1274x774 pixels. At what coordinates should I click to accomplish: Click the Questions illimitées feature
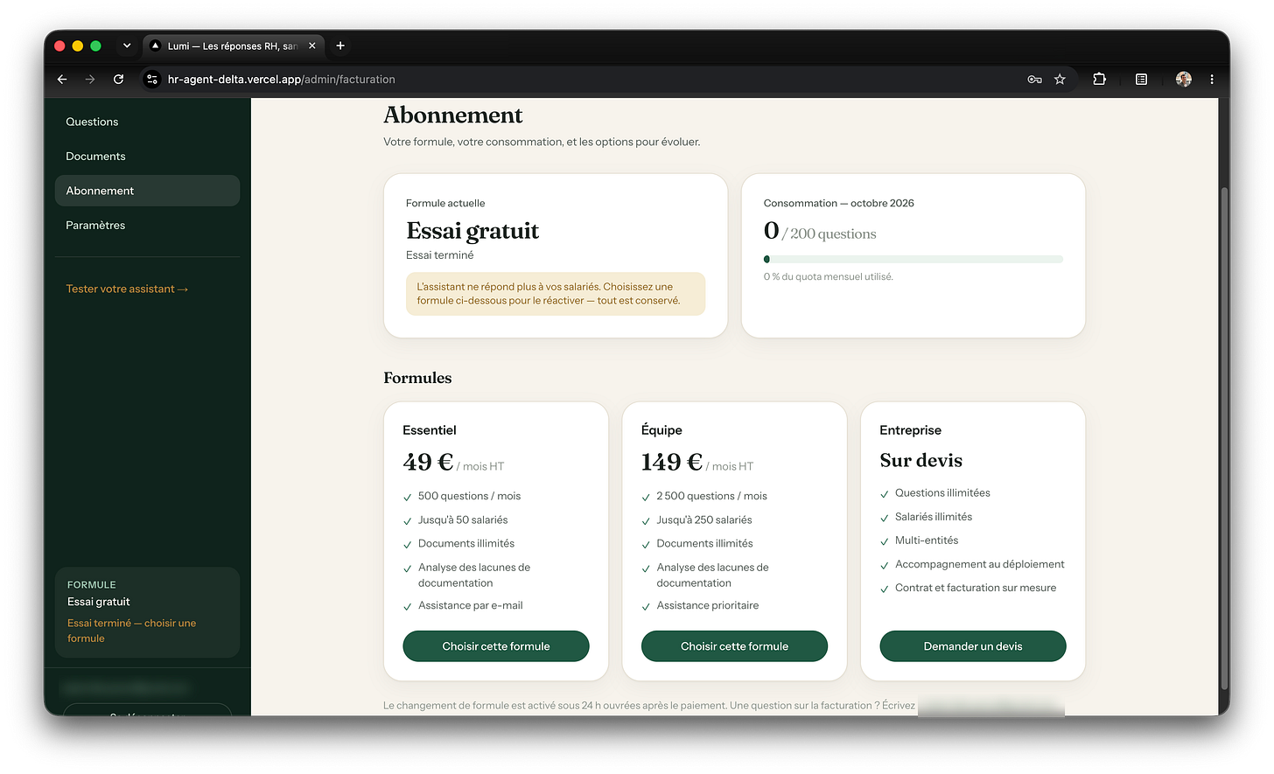coord(942,493)
